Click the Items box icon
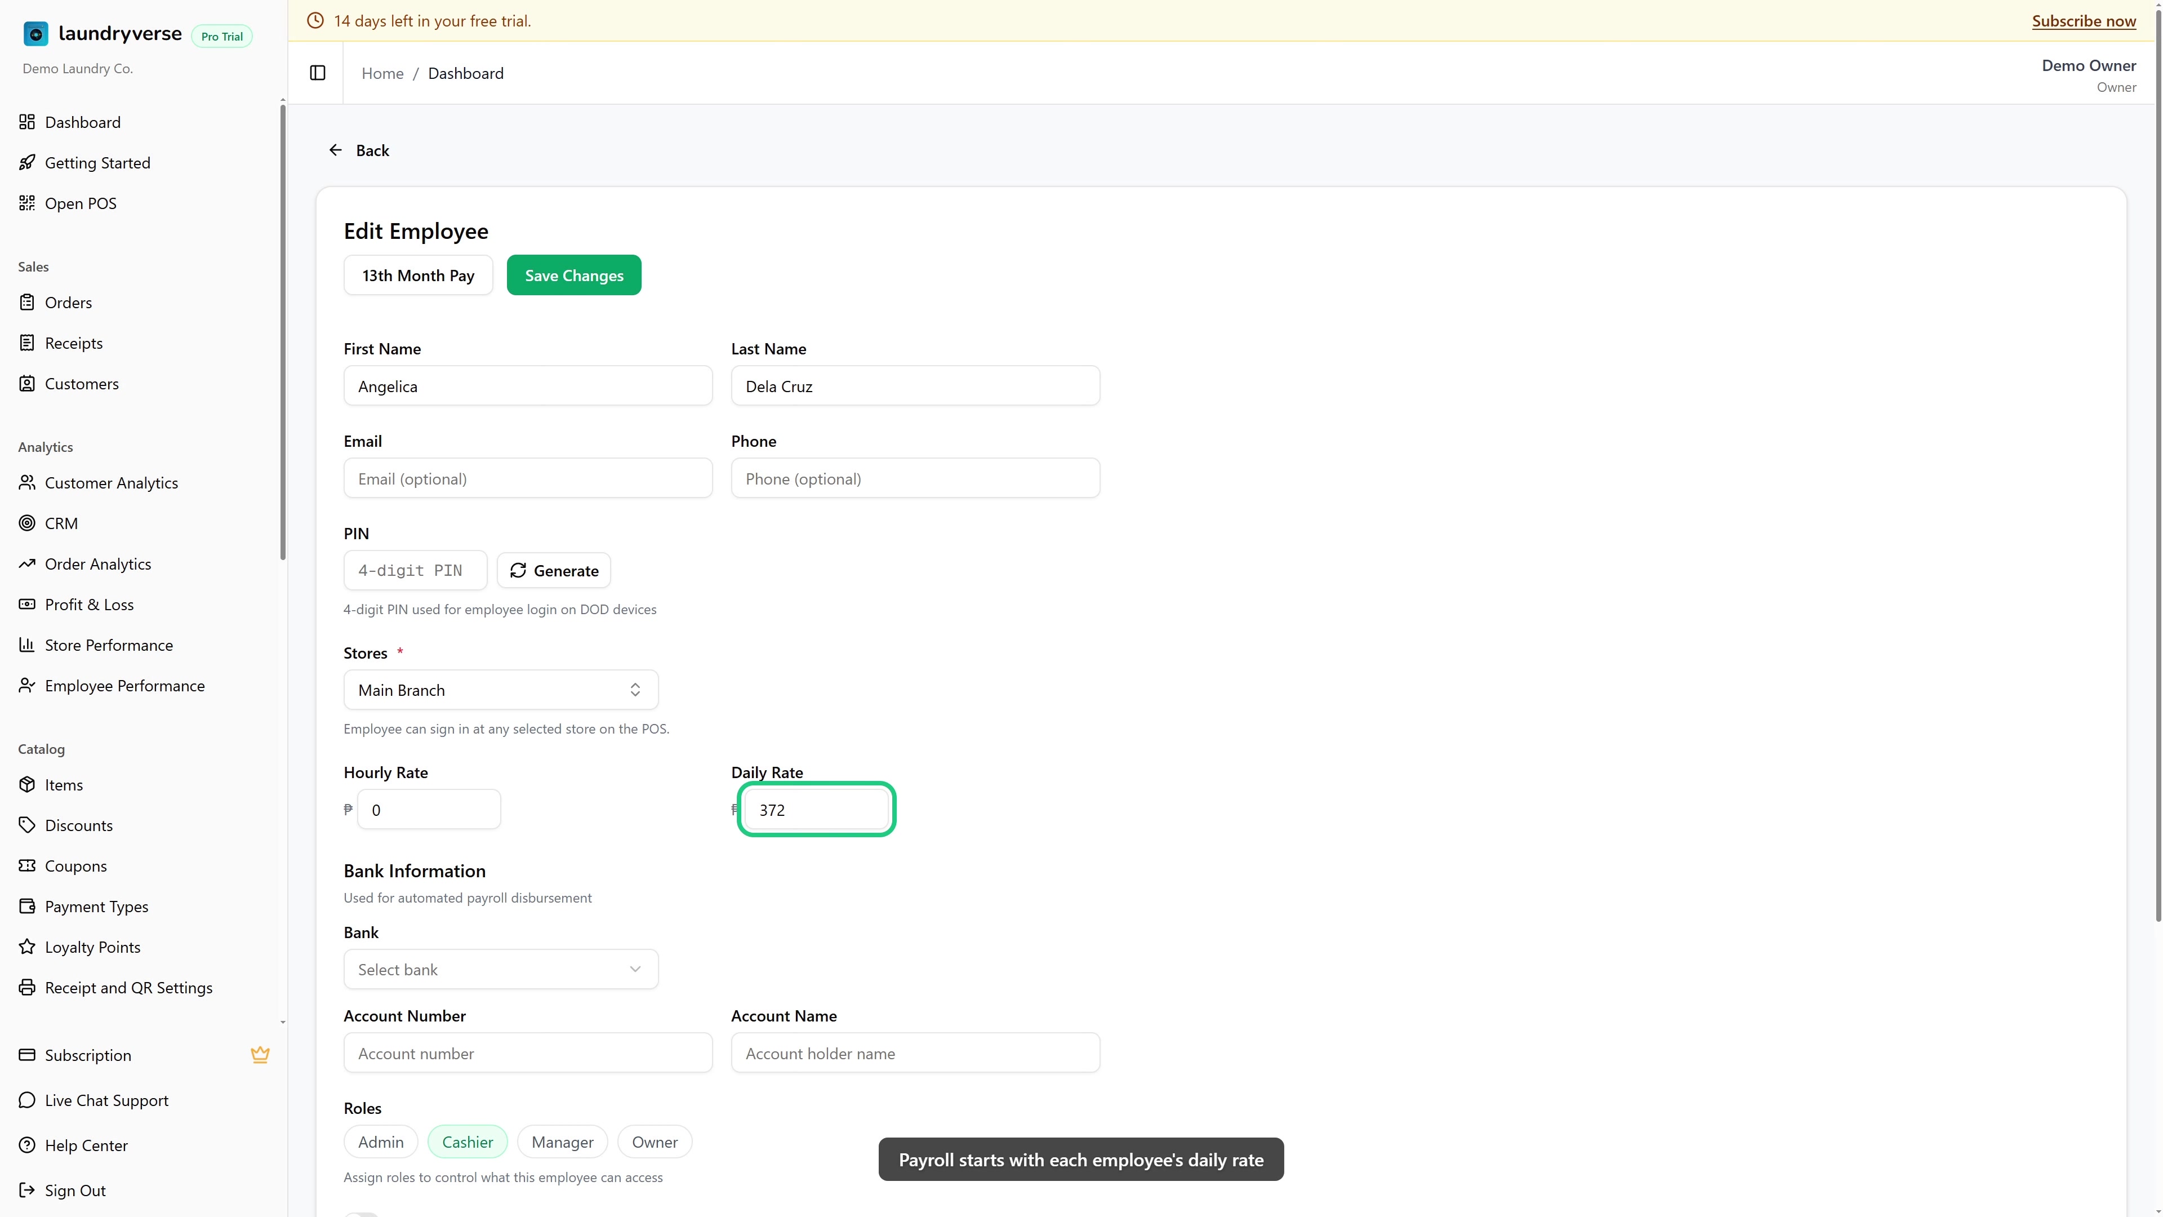 (x=27, y=784)
